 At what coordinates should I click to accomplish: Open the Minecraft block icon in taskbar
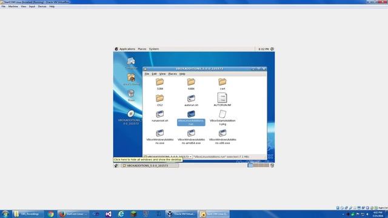pyautogui.click(x=133, y=214)
